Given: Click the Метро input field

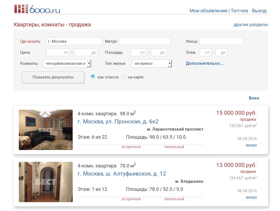Looking at the screenshot, I should pyautogui.click(x=145, y=41).
